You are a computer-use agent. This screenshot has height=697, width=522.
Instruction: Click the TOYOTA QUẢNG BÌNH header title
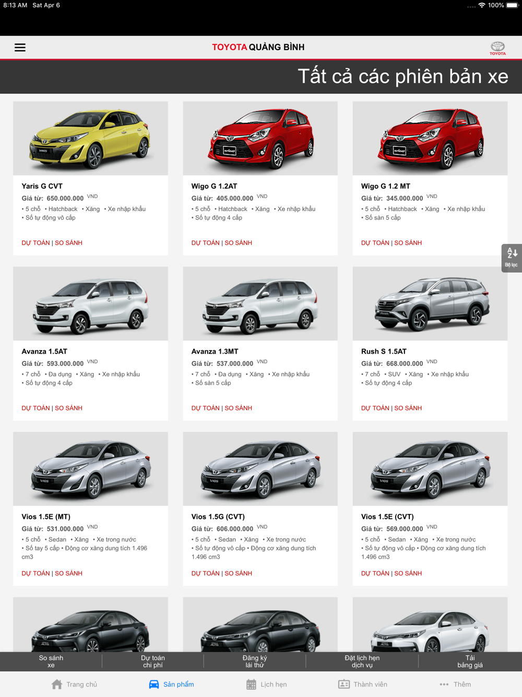258,47
